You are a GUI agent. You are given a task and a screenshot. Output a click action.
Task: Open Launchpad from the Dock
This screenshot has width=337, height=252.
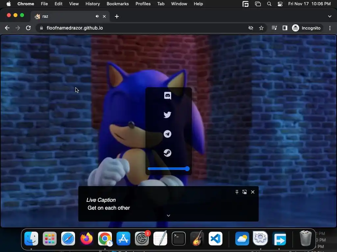click(x=50, y=239)
